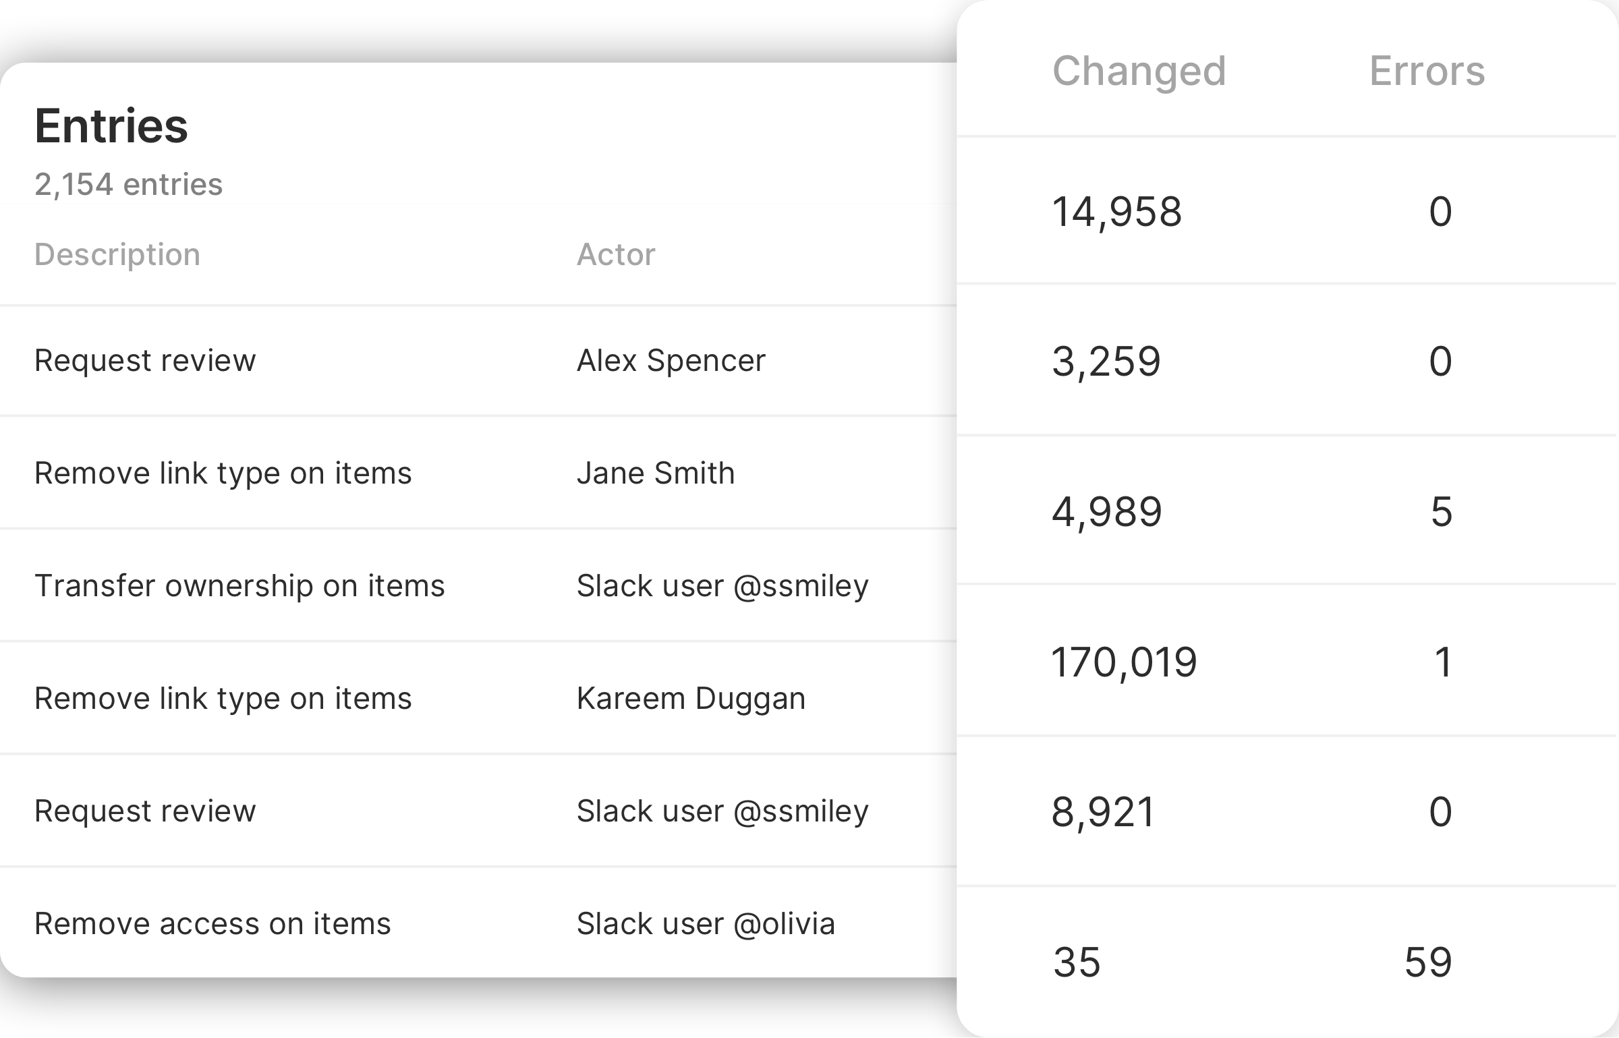The image size is (1619, 1038).
Task: Click the Jane Smith actor name
Action: pos(655,473)
